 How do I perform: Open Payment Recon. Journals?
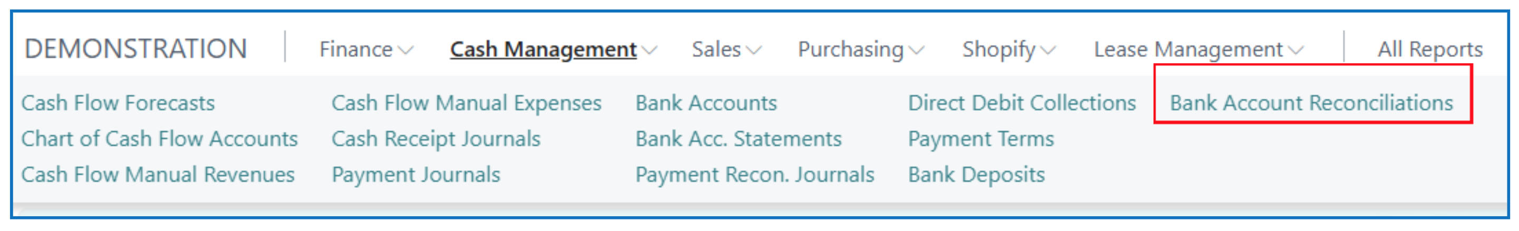pyautogui.click(x=754, y=175)
